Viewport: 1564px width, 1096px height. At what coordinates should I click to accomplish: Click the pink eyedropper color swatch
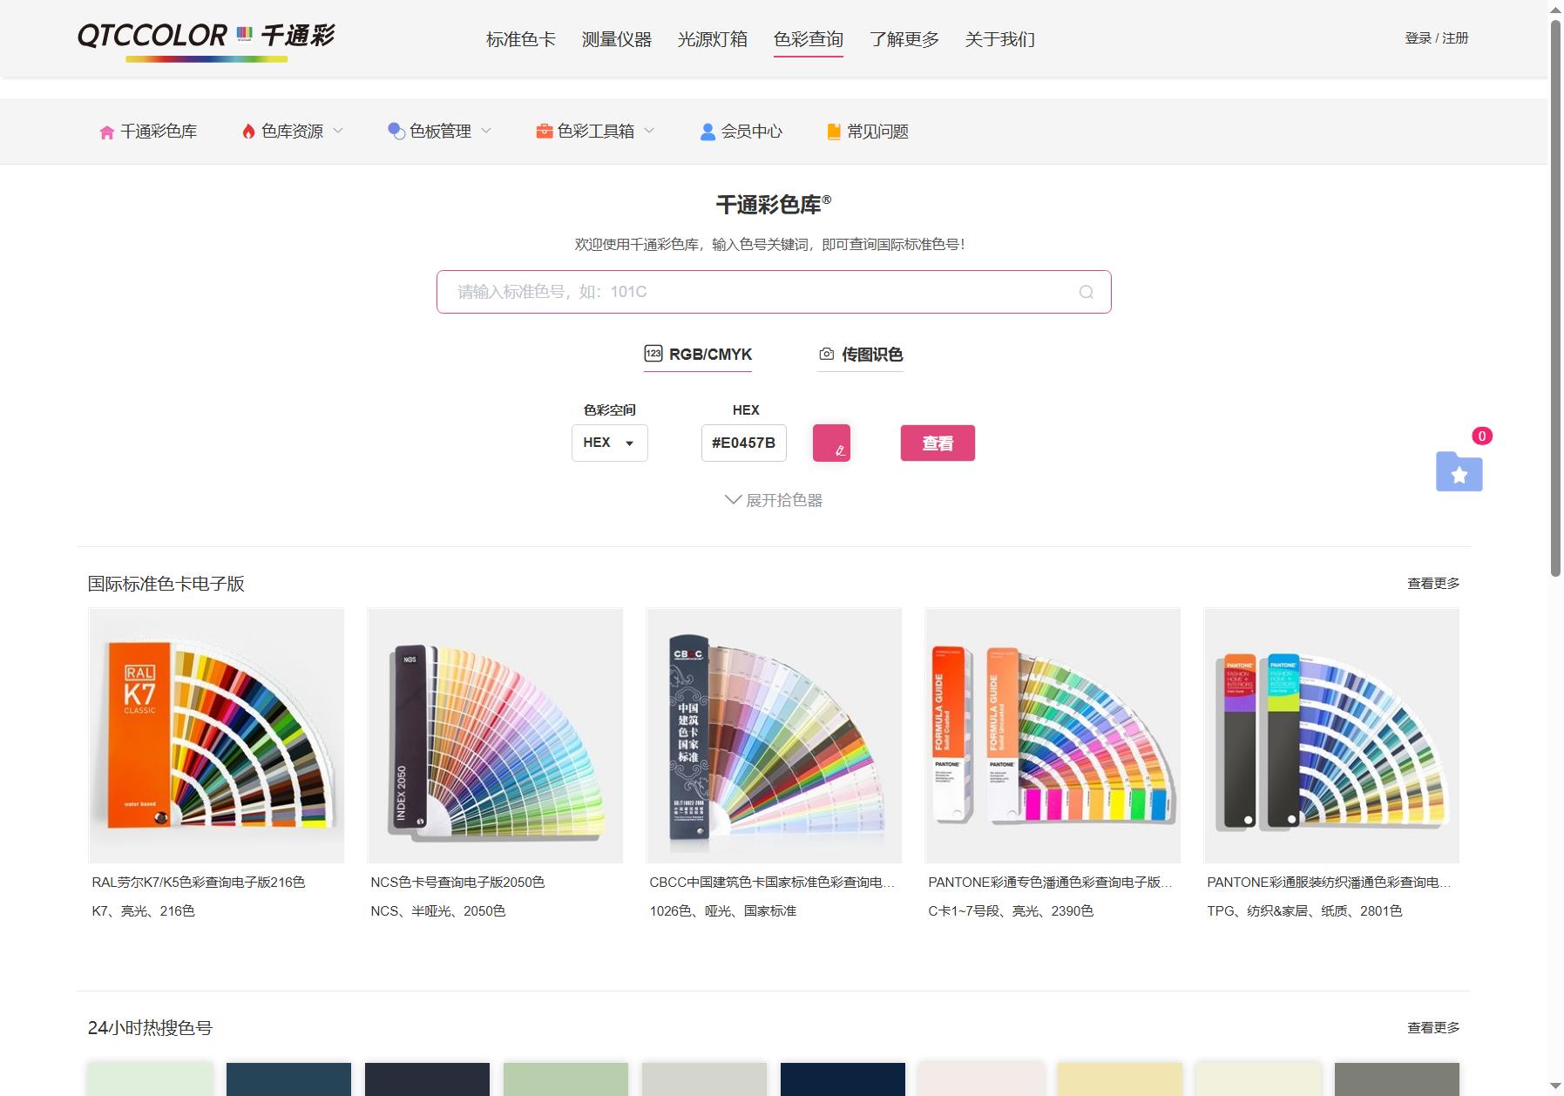click(831, 443)
